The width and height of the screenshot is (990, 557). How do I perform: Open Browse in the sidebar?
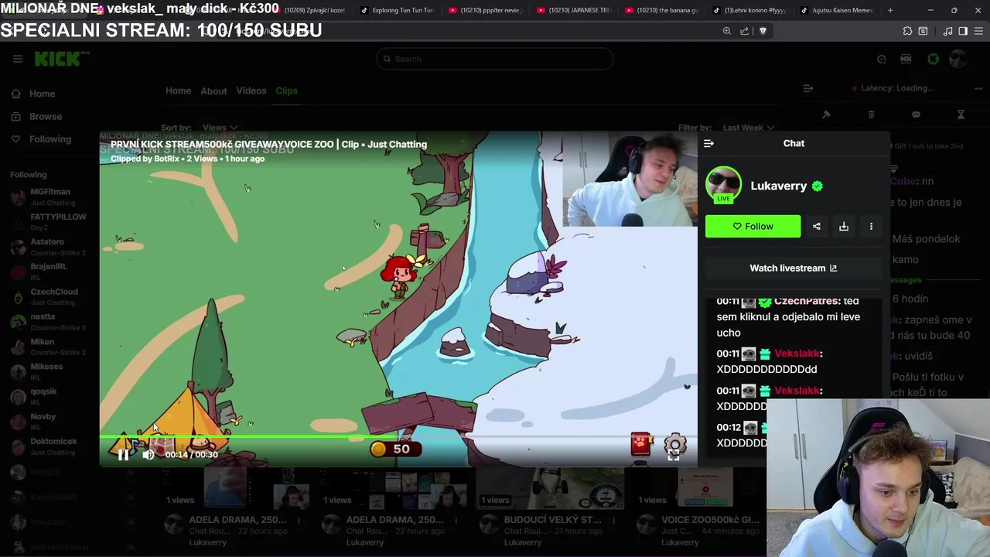tap(45, 116)
